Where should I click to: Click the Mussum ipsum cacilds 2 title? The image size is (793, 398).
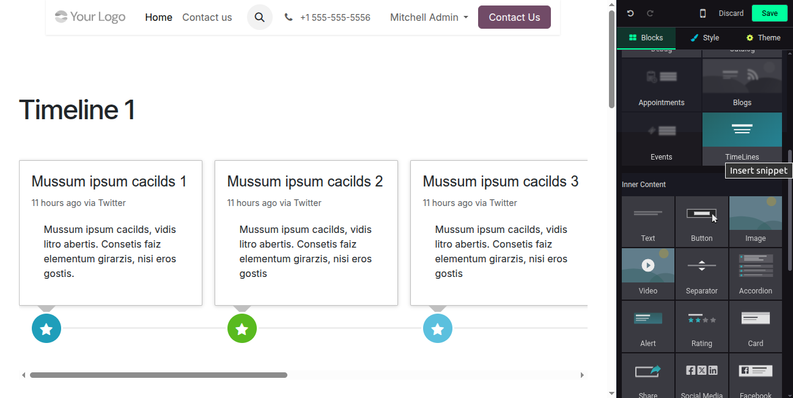[x=305, y=182]
